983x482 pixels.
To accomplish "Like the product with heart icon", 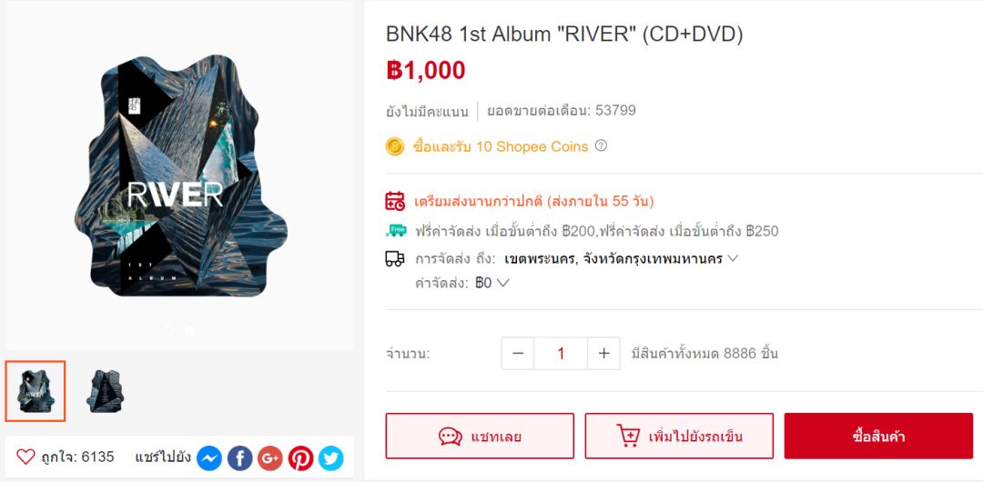I will [25, 457].
